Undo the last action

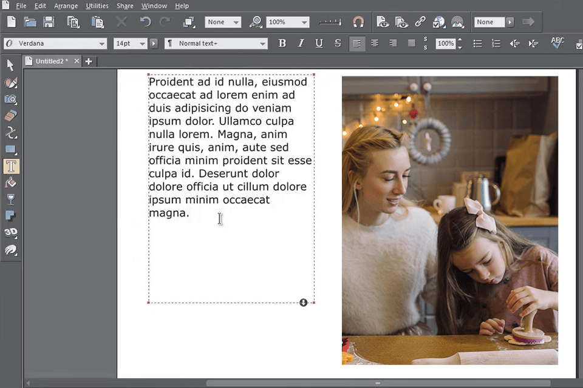(145, 22)
